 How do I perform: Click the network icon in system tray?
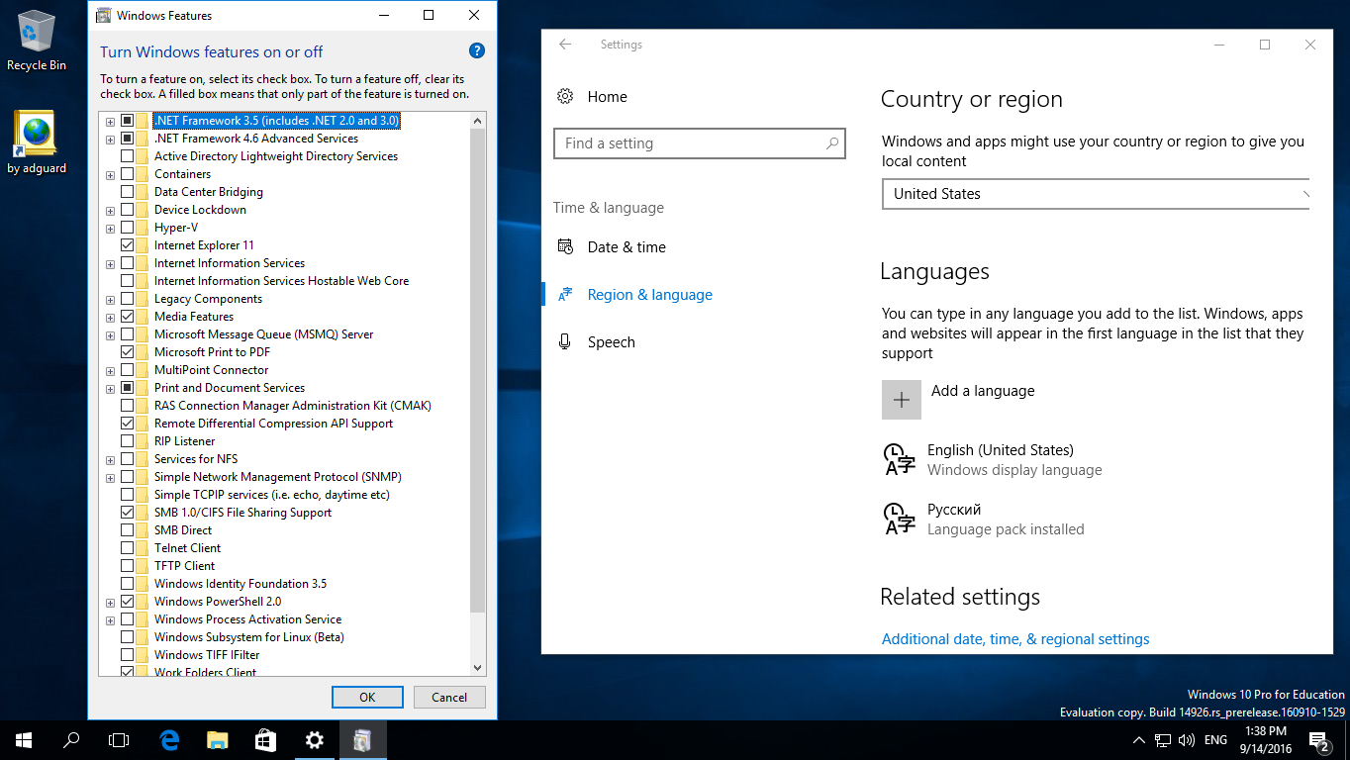pos(1163,740)
